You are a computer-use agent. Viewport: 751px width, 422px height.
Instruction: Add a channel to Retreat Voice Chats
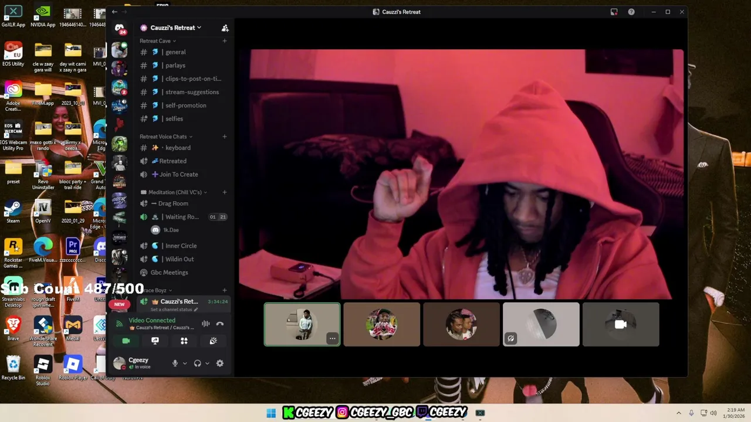tap(225, 137)
